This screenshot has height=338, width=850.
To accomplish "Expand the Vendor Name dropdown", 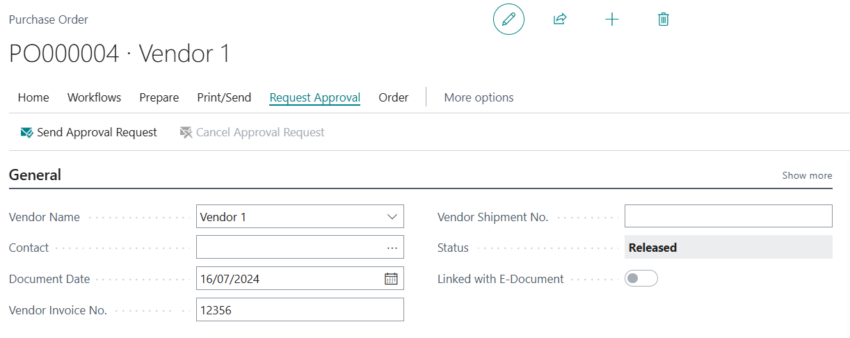I will point(392,217).
